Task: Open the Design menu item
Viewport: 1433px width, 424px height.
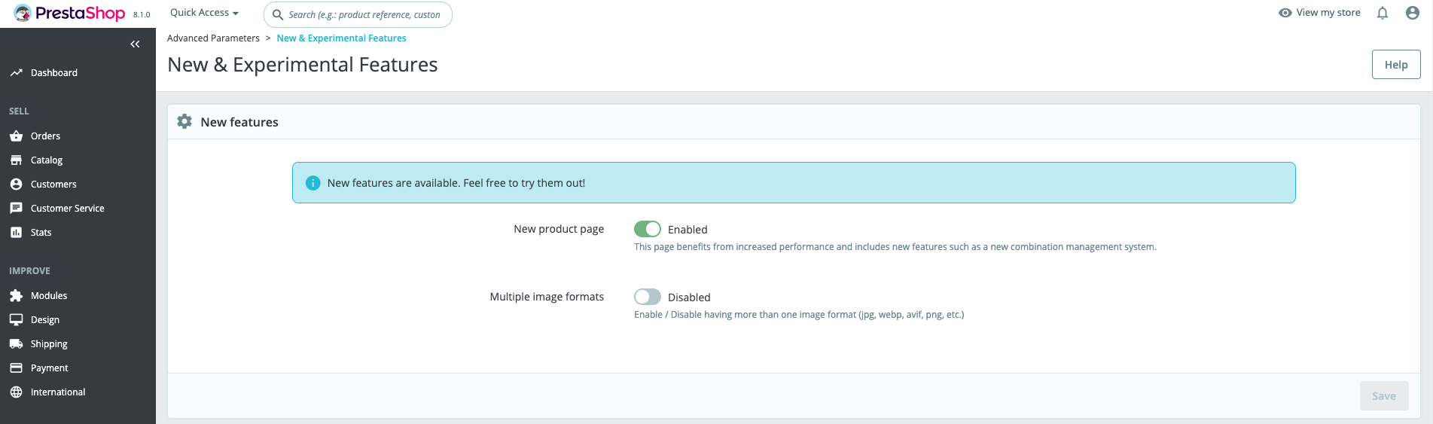Action: coord(45,320)
